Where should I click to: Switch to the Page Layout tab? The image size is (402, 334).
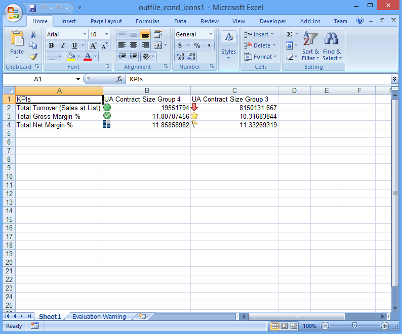106,21
